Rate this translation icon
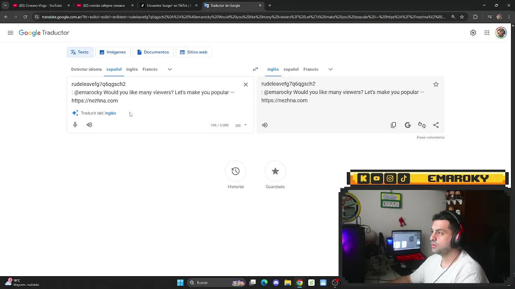 [x=422, y=125]
